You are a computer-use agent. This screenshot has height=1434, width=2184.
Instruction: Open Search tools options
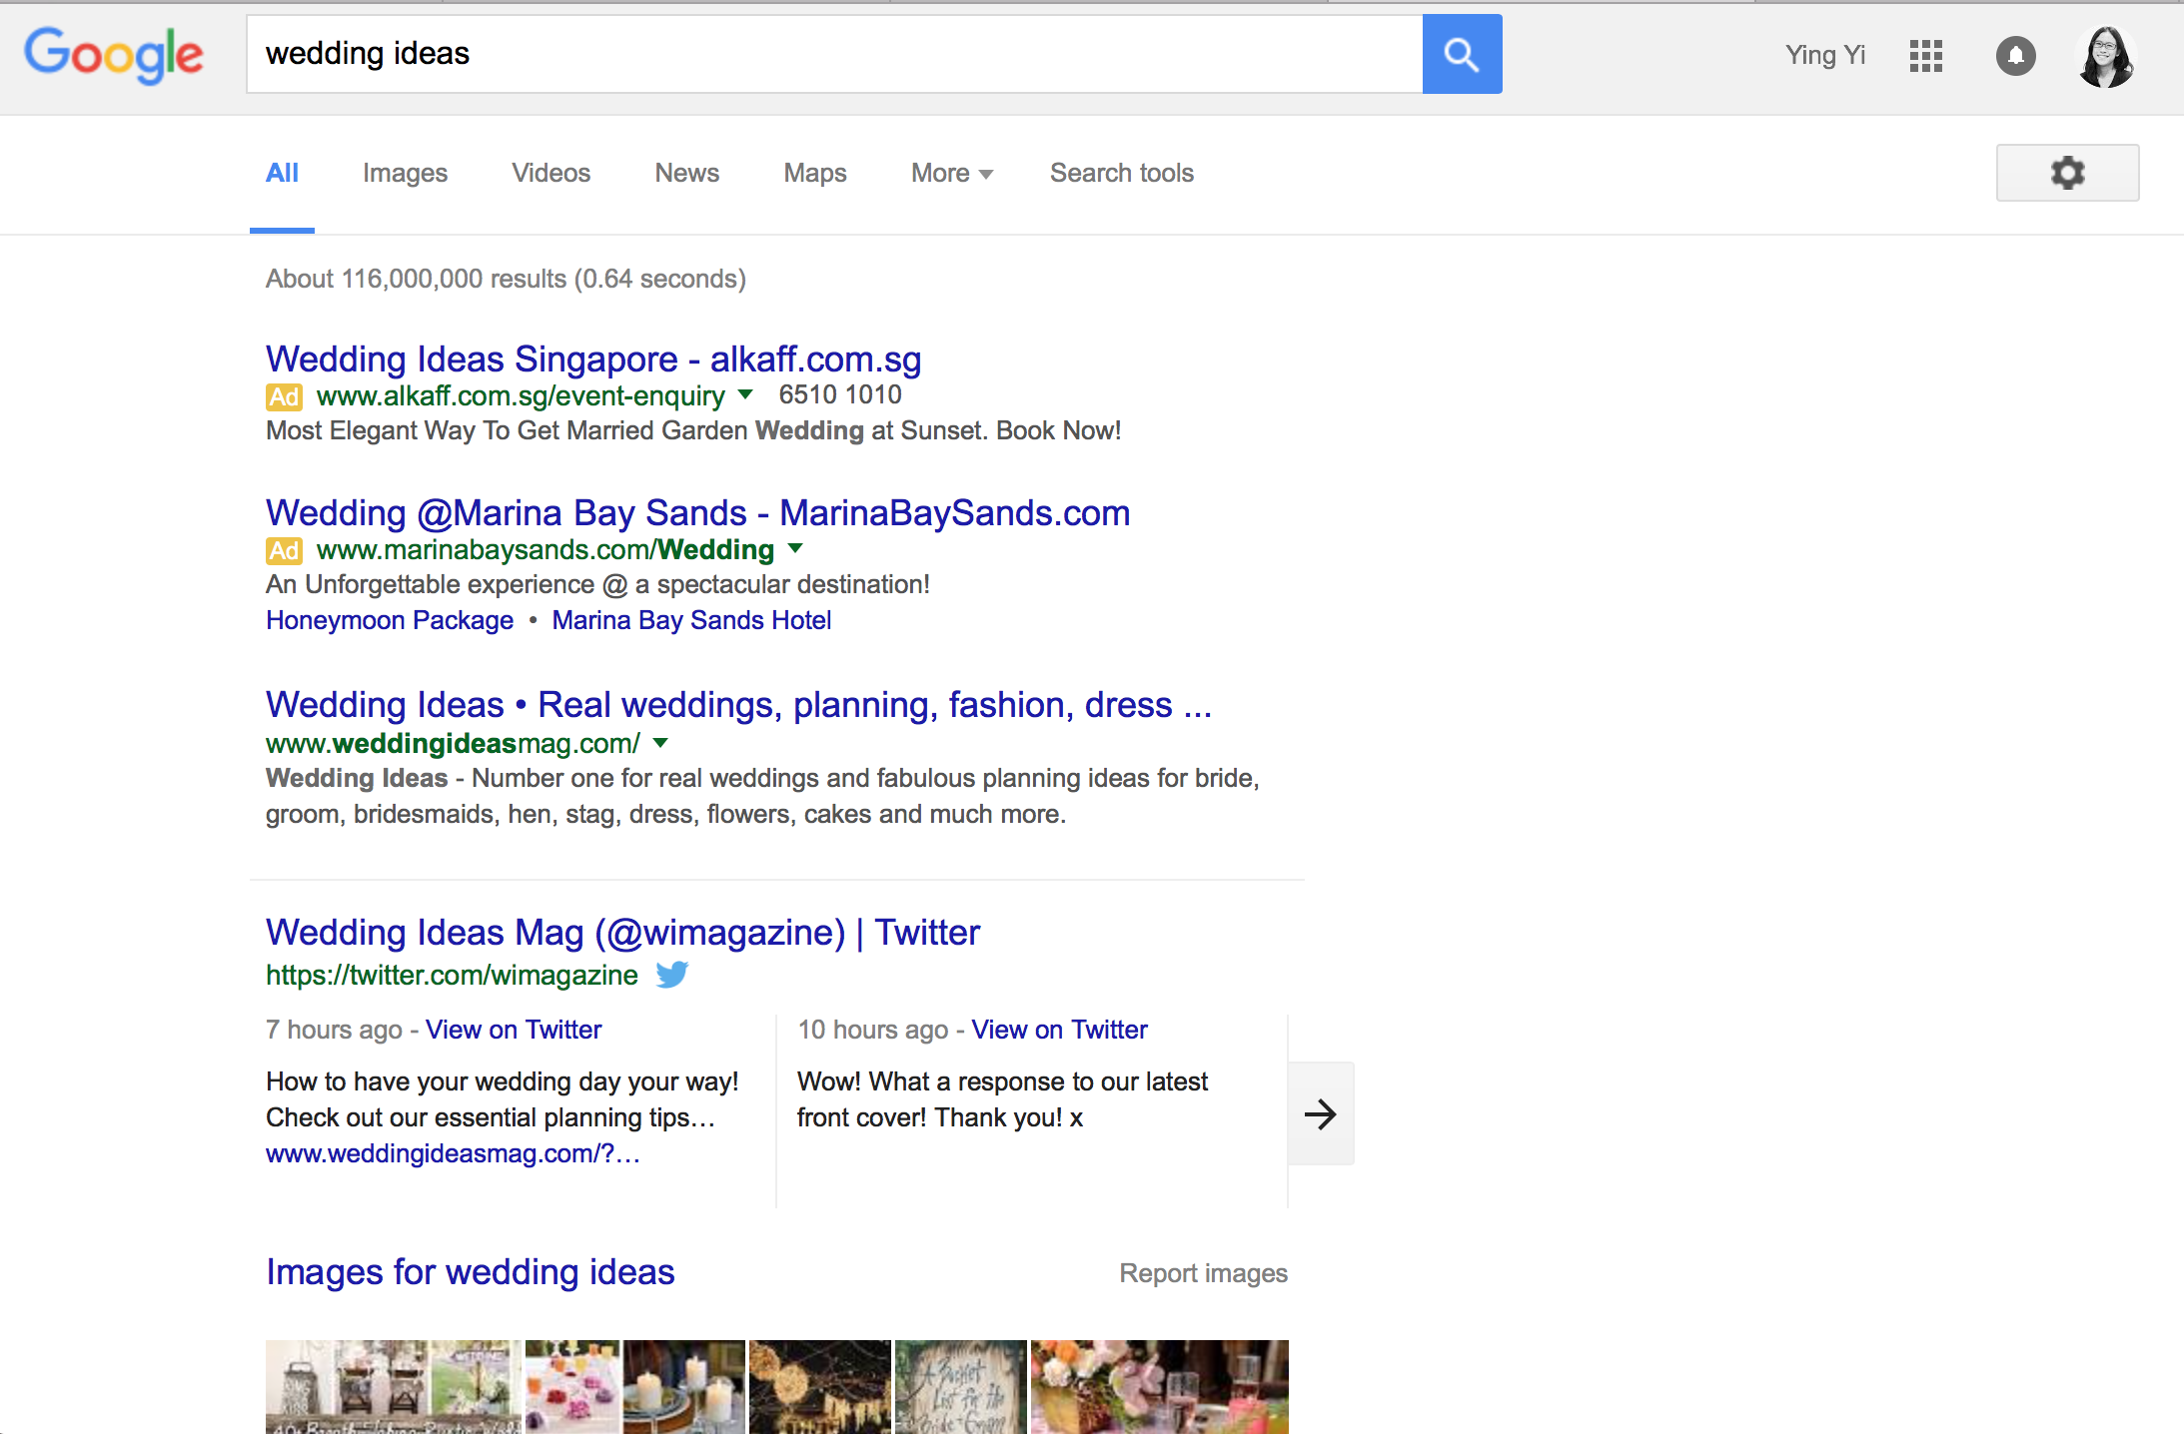1121,173
